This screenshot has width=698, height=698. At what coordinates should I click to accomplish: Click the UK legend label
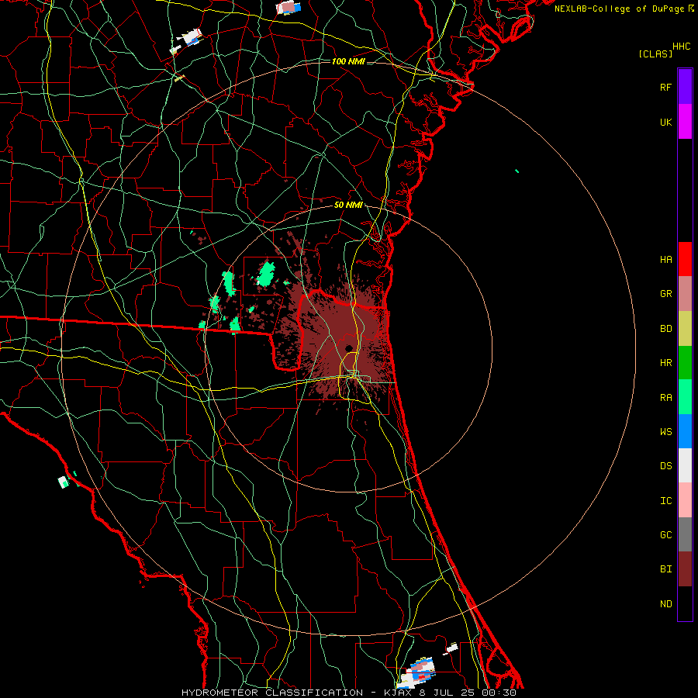(x=666, y=122)
